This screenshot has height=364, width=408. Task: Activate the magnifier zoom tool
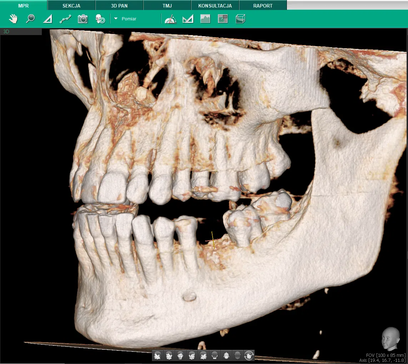pos(30,19)
